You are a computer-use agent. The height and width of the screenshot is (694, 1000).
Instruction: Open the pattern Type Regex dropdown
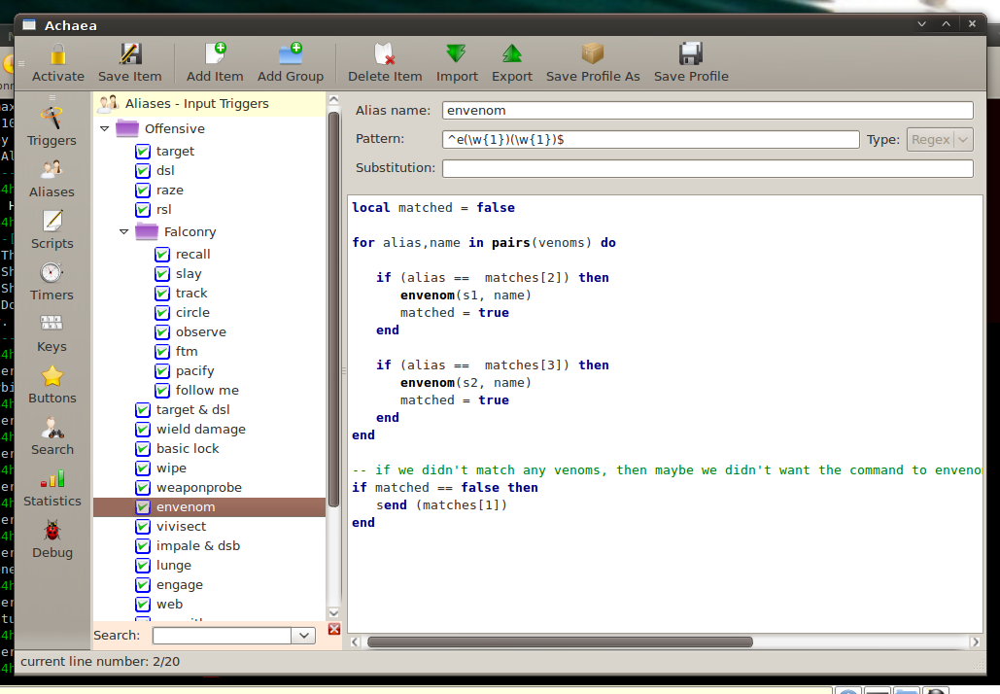click(x=940, y=139)
